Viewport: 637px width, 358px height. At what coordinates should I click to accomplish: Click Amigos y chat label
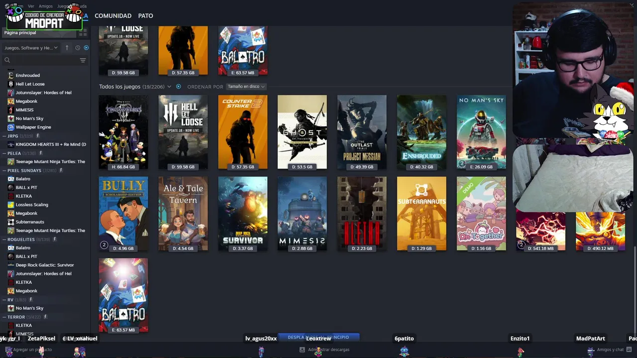(x=610, y=350)
